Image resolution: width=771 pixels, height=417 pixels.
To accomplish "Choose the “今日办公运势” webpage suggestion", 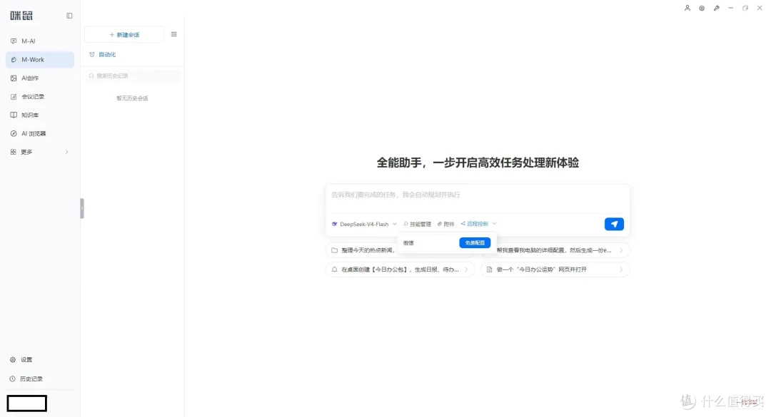I will pyautogui.click(x=555, y=269).
